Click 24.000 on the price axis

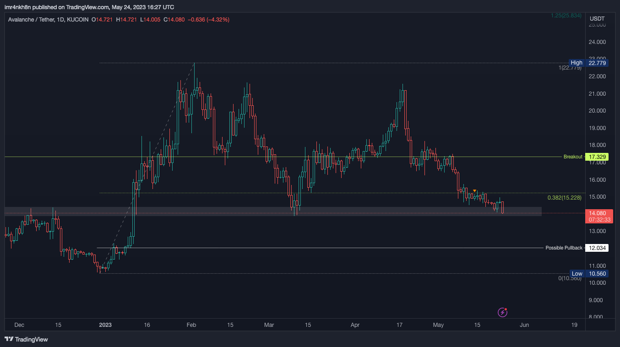598,42
